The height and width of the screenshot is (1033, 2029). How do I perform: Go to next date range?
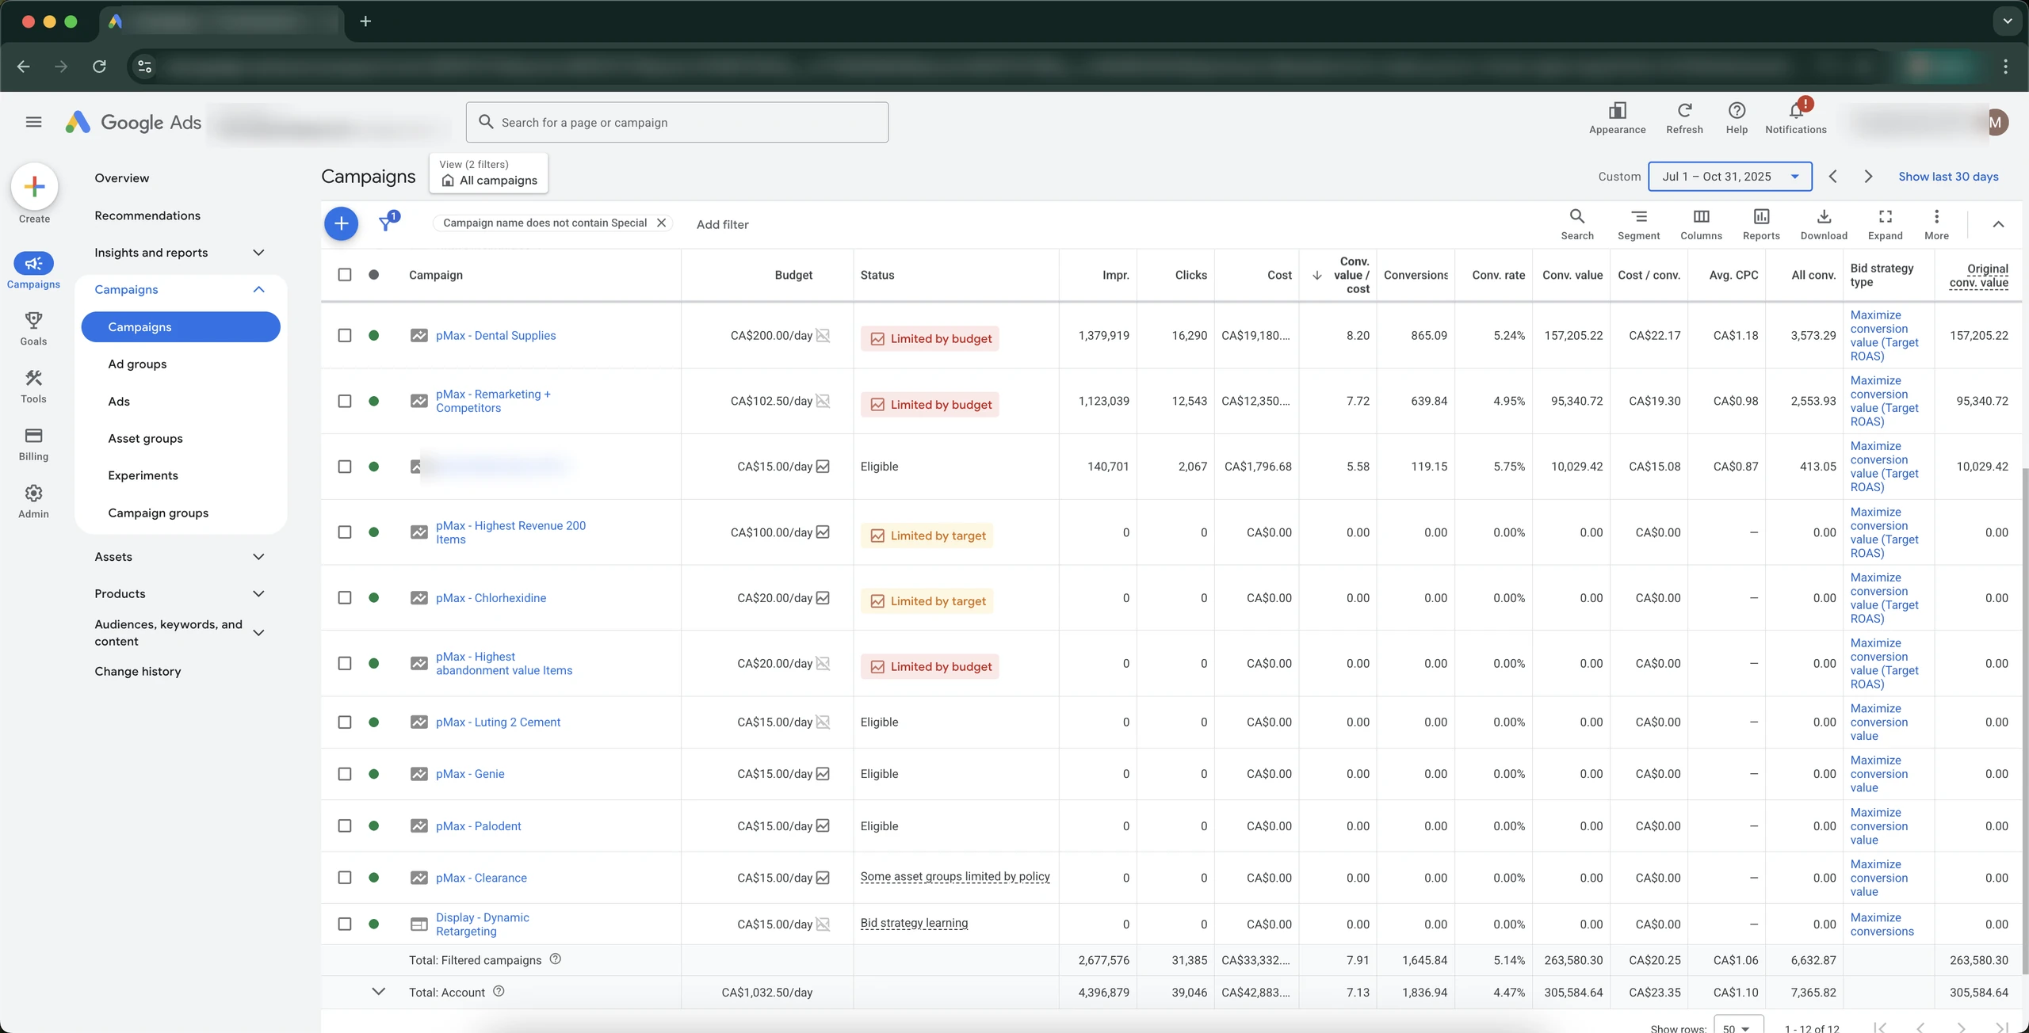(x=1868, y=177)
